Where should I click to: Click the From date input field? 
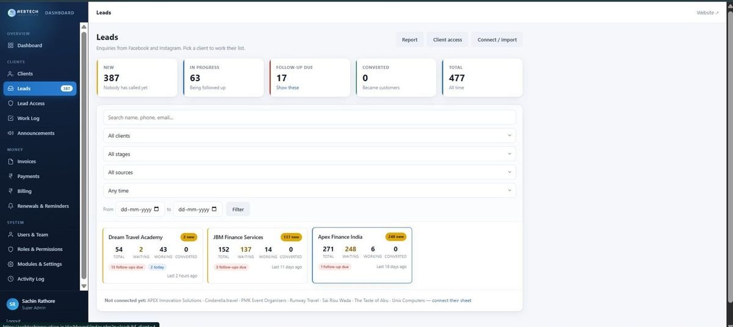140,209
